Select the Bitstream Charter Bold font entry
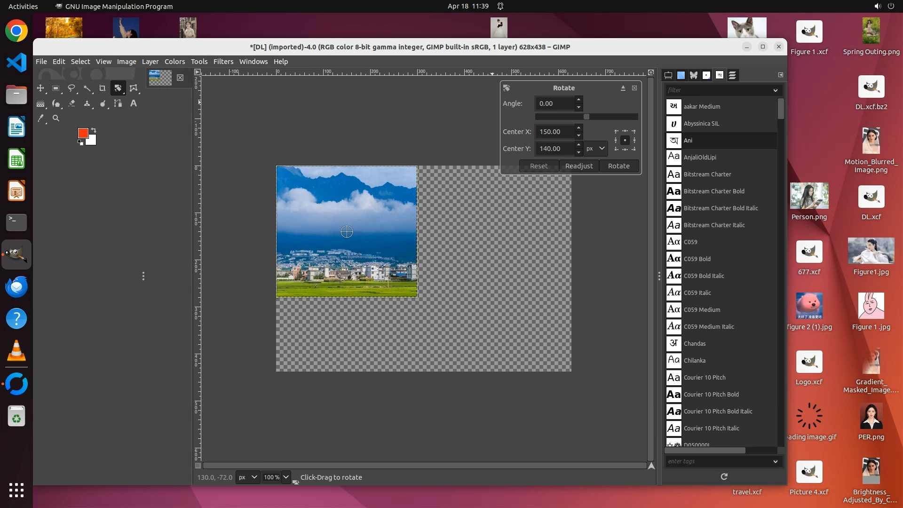 [714, 191]
